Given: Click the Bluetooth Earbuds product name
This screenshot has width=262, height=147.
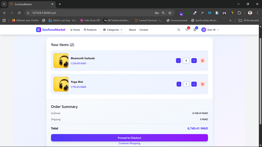Looking at the screenshot, I should coord(83,58).
